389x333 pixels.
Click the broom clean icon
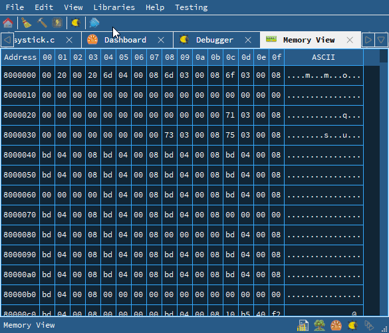[26, 23]
